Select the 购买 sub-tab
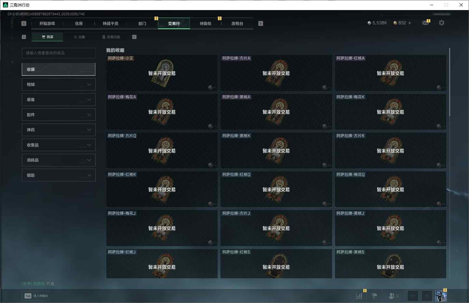Image resolution: width=469 pixels, height=303 pixels. click(47, 37)
